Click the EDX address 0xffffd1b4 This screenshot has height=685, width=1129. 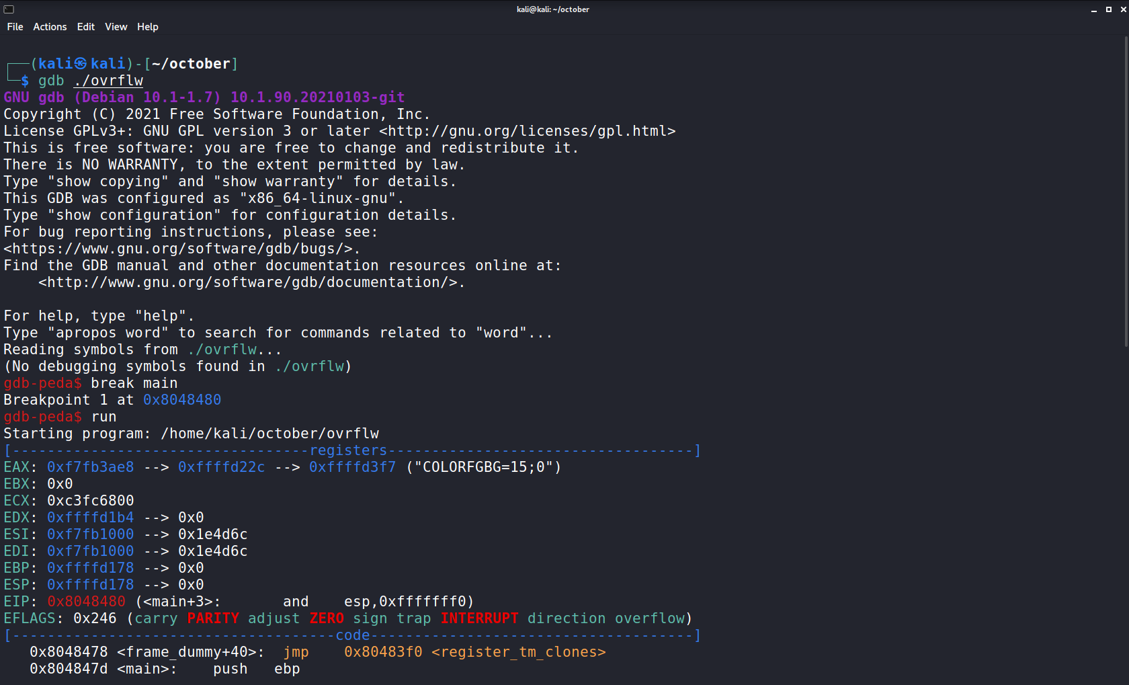point(91,518)
